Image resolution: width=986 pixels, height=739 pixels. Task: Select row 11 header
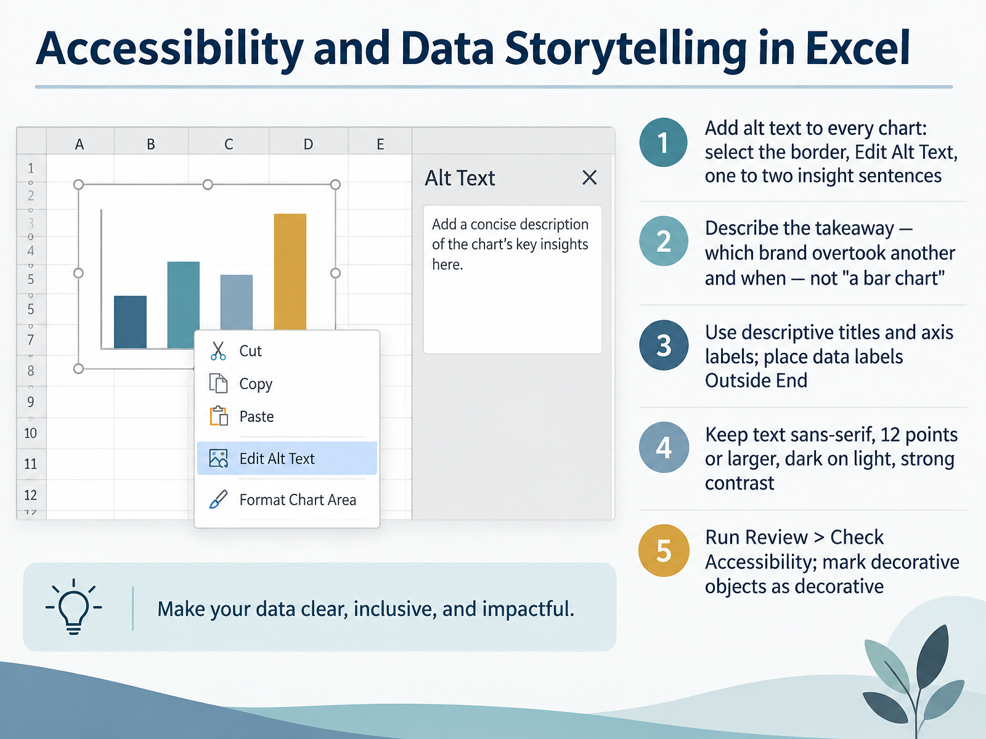click(x=31, y=464)
